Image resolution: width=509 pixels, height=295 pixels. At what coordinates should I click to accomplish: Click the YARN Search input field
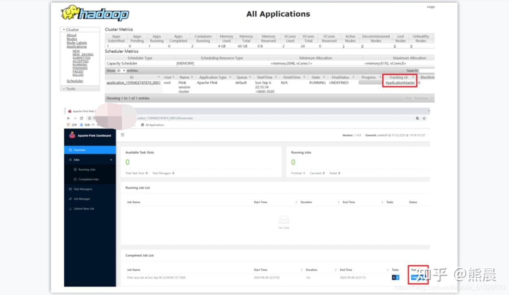[427, 70]
